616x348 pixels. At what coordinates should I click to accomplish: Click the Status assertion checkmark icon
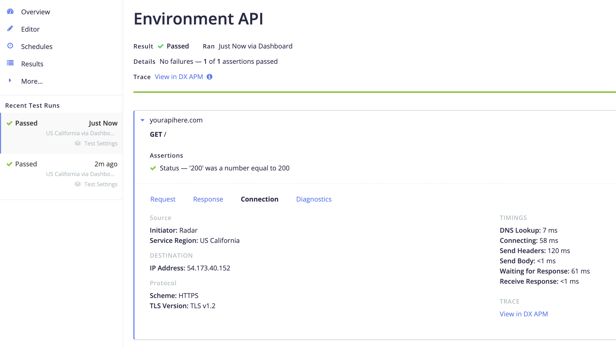point(153,168)
